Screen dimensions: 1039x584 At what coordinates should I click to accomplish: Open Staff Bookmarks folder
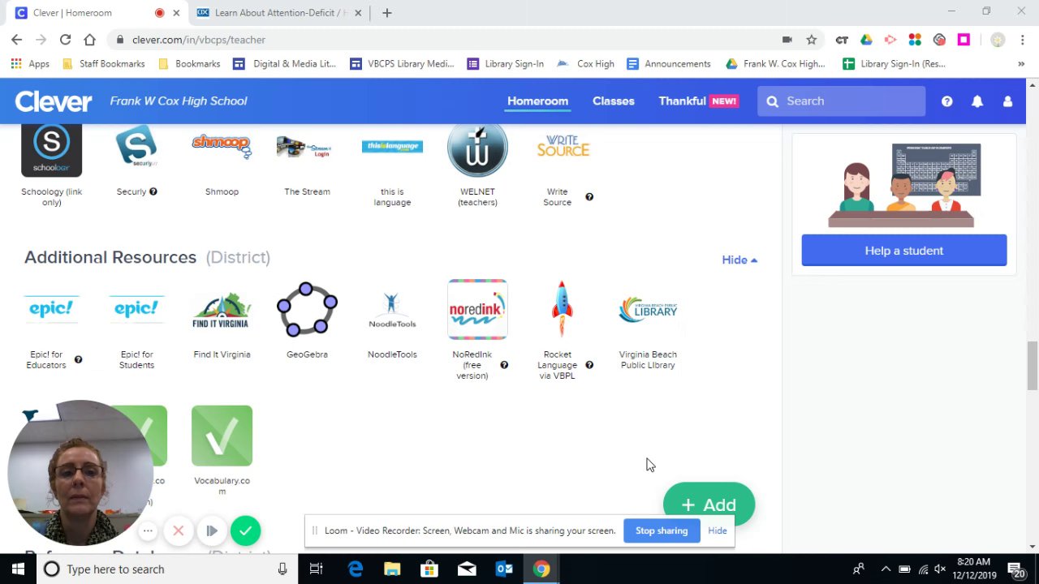(x=104, y=64)
